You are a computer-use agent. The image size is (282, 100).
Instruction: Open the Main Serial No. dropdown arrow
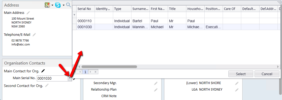[x=70, y=78]
